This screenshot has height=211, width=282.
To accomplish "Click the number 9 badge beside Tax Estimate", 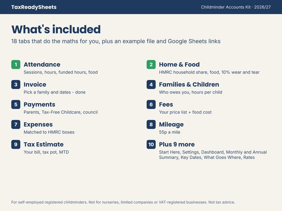I will tap(16, 144).
